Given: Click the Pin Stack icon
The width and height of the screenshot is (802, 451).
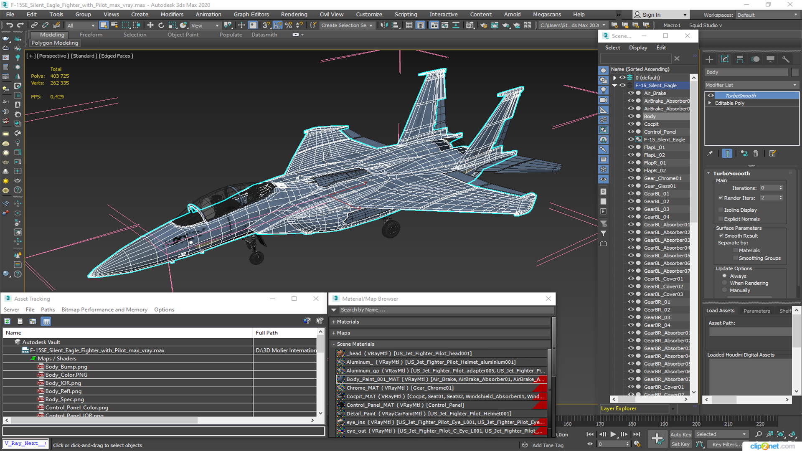Looking at the screenshot, I should click(x=710, y=154).
